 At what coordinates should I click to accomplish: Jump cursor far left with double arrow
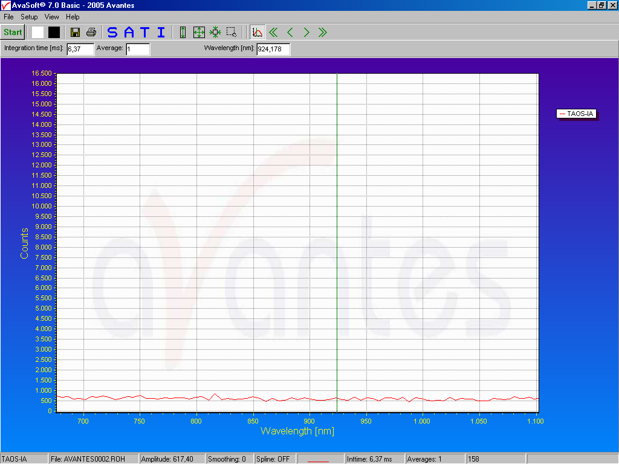click(x=274, y=33)
